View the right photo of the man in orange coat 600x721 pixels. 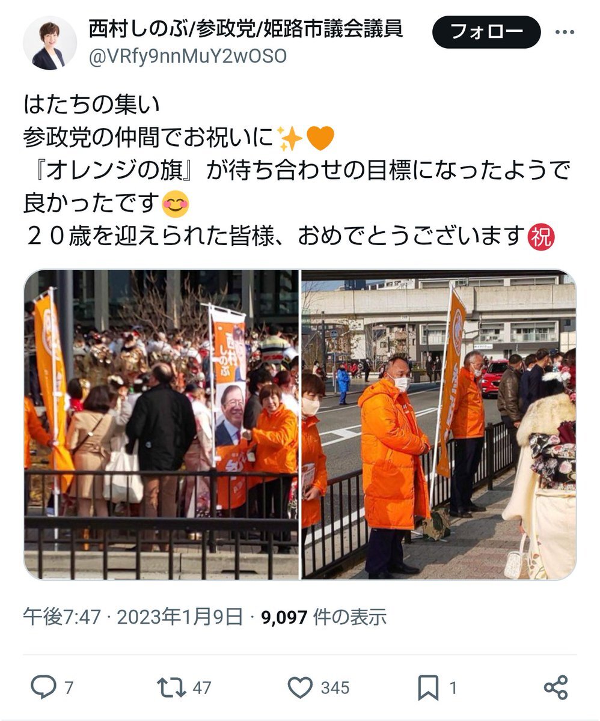(439, 425)
